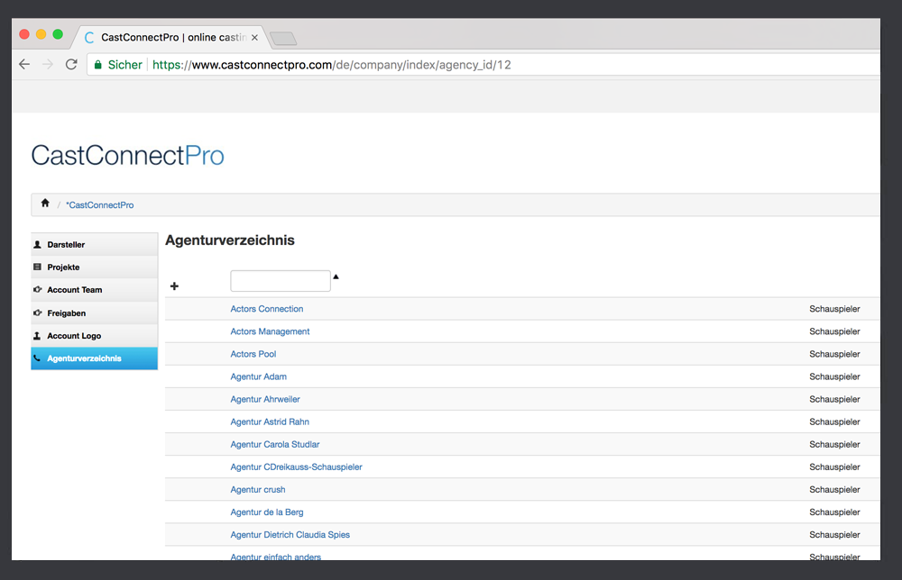Open Agentur Astrid Rahn link
The width and height of the screenshot is (902, 580).
tap(270, 421)
